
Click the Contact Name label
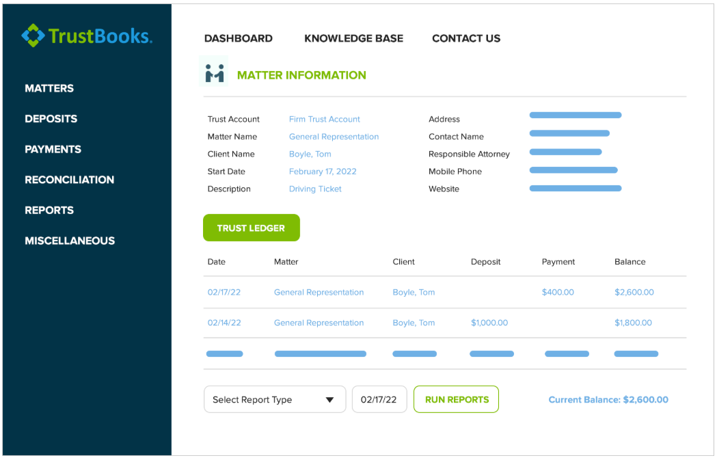(x=456, y=136)
